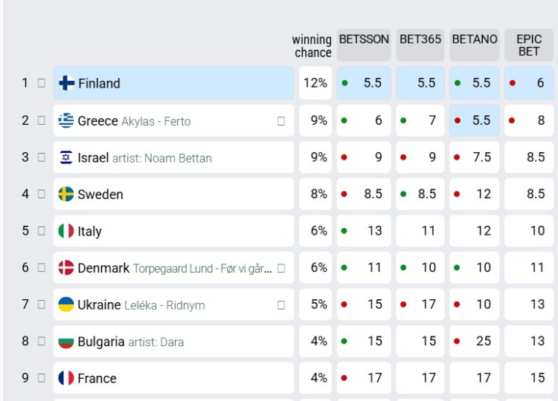Click the Israel flag icon
Viewport: 558px width, 401px height.
tap(66, 157)
